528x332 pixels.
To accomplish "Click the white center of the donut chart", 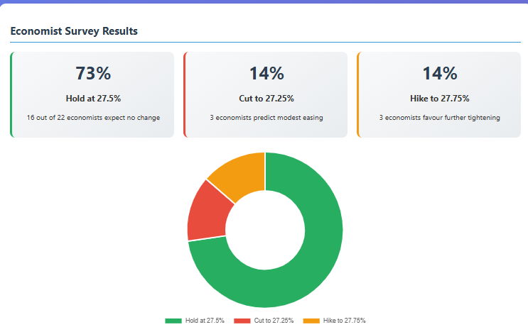I will (265, 230).
